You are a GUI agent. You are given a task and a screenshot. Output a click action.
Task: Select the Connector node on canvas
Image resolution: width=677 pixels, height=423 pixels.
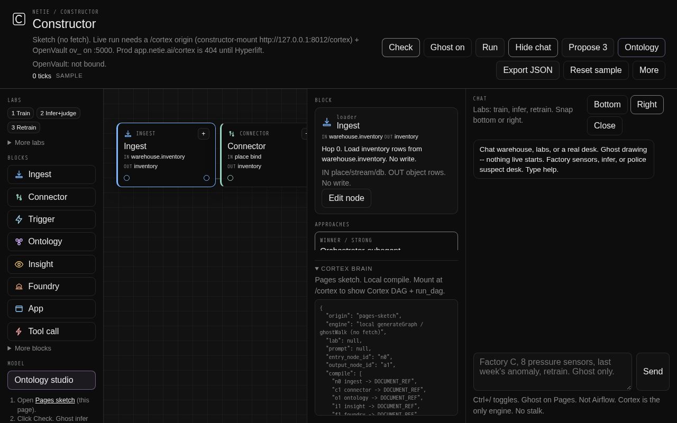point(264,155)
